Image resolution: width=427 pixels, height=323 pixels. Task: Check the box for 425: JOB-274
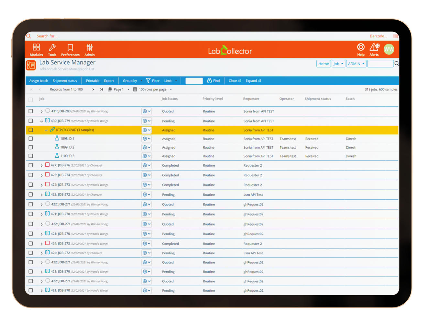[x=31, y=175]
